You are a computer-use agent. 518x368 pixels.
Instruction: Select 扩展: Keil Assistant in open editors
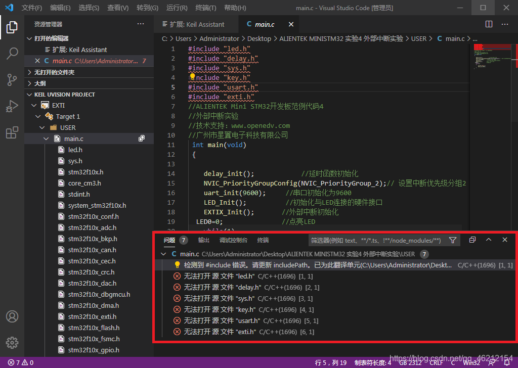tap(79, 50)
